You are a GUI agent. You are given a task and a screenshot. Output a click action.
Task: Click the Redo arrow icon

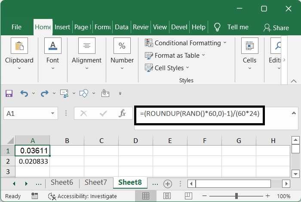44,93
